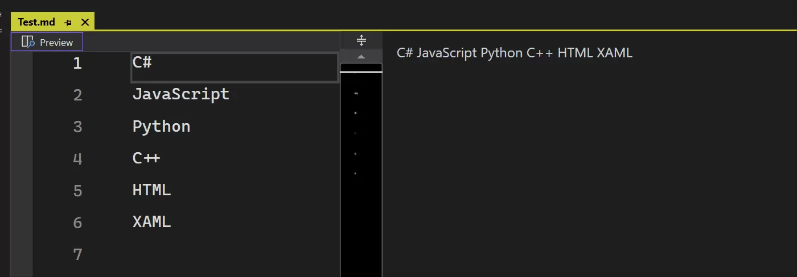
Task: Click the empty line 7 in the editor
Action: tap(233, 254)
